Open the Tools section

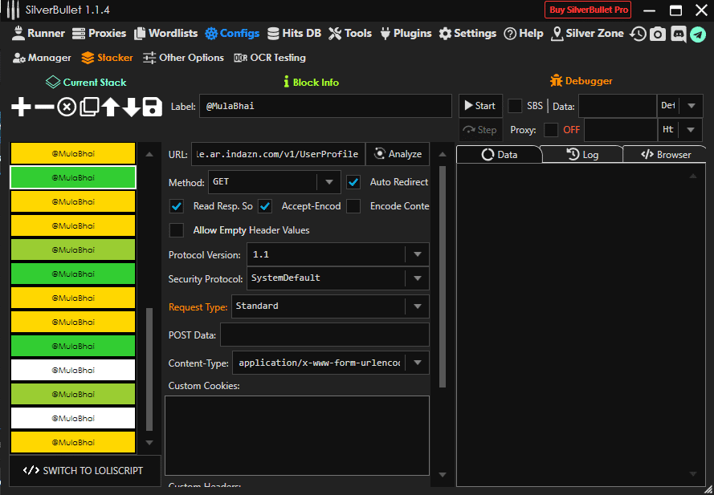point(349,33)
